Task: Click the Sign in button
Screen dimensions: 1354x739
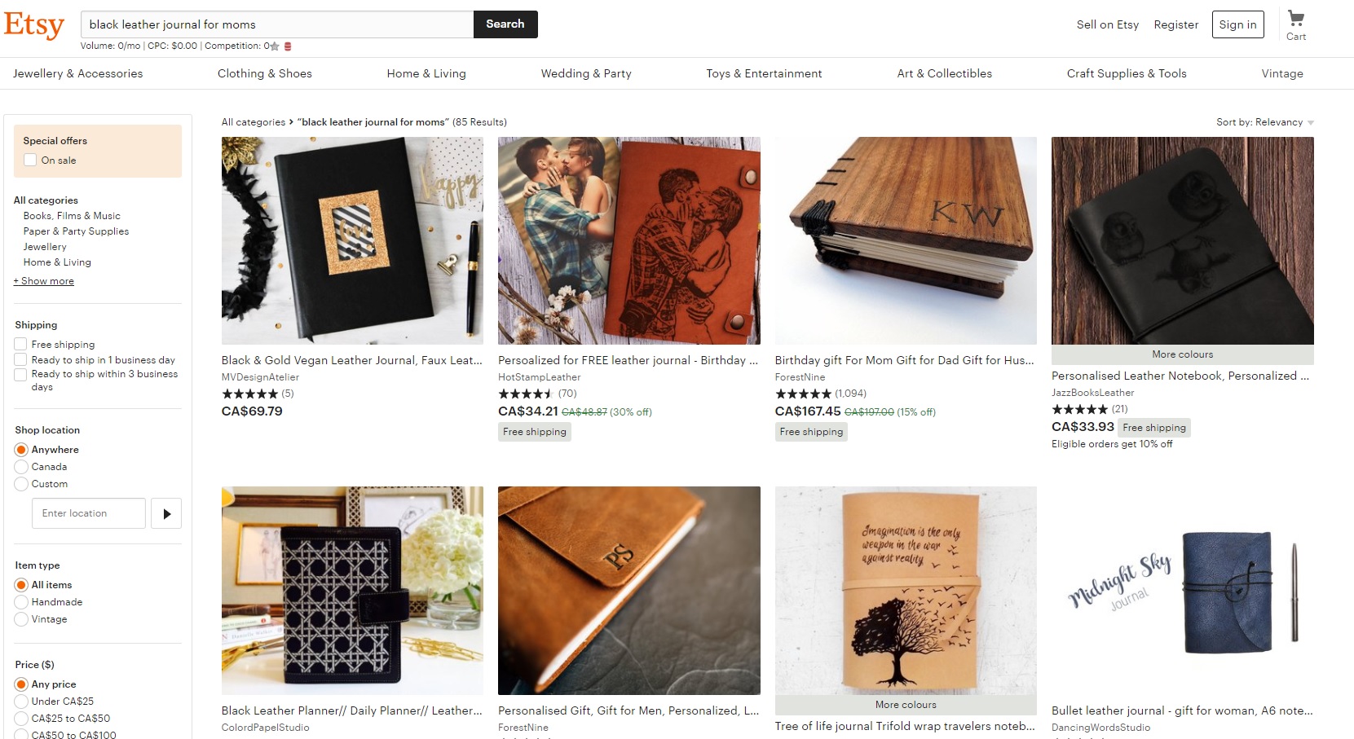Action: pos(1237,24)
